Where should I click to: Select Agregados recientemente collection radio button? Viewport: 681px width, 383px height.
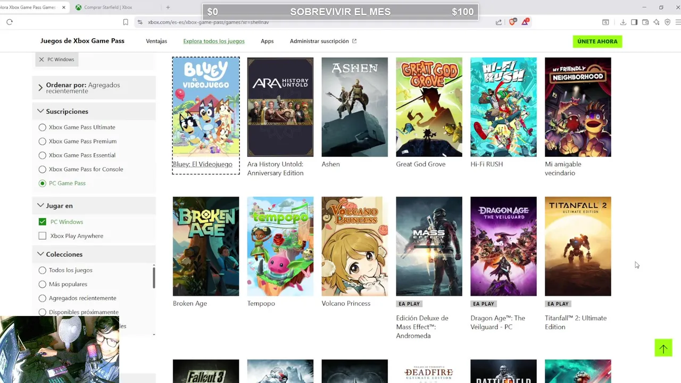tap(43, 298)
